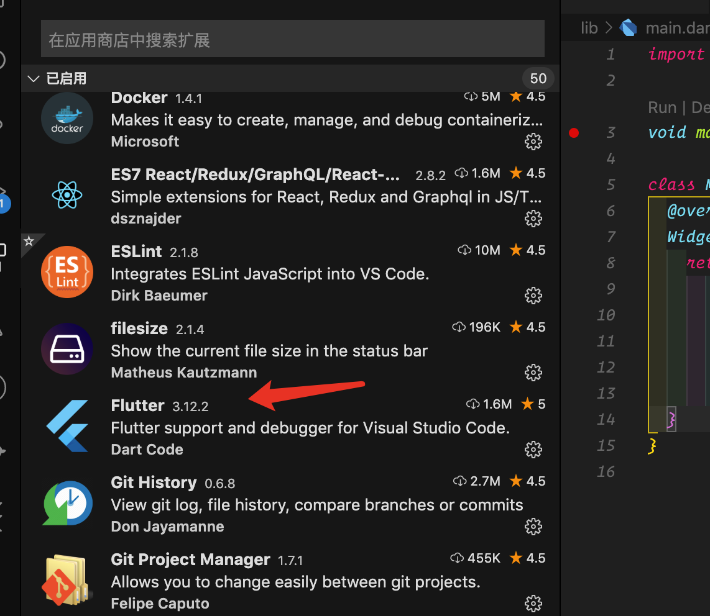710x616 pixels.
Task: Open manage gear for Flutter extension
Action: pyautogui.click(x=533, y=449)
